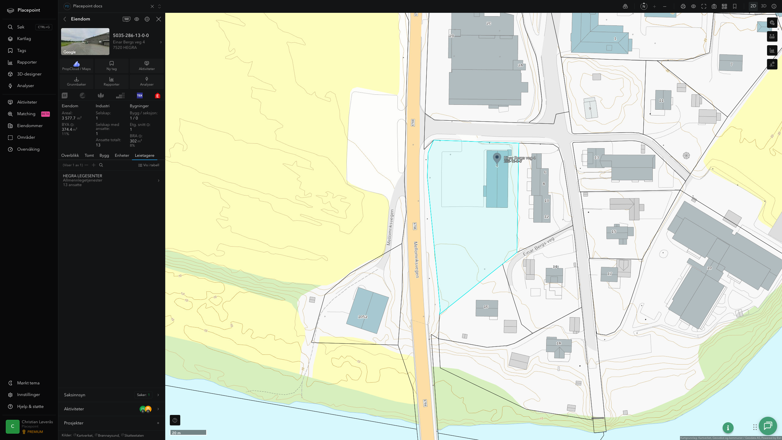Switch map to 2D view
This screenshot has width=782, height=440.
point(753,6)
